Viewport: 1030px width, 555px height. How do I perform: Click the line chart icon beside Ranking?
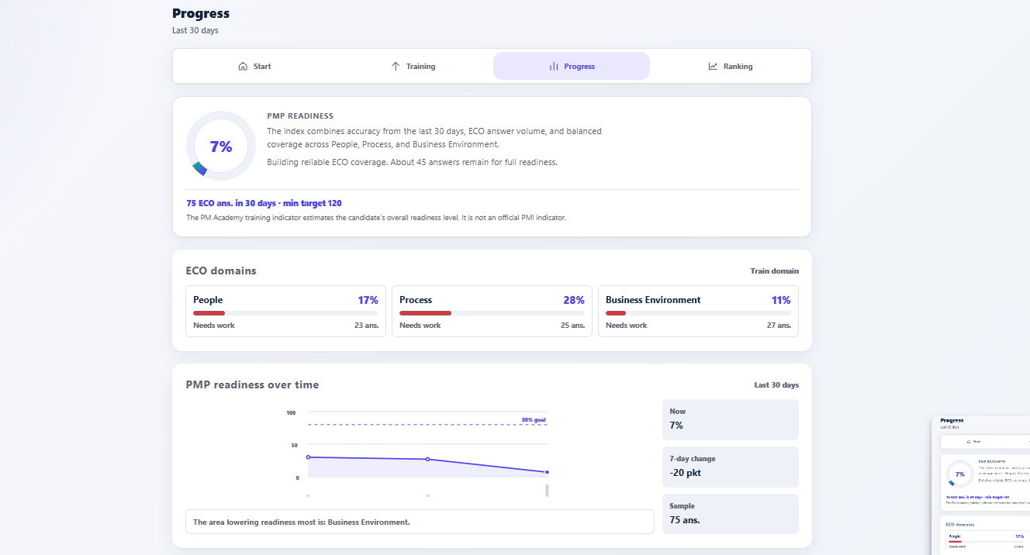pyautogui.click(x=713, y=67)
